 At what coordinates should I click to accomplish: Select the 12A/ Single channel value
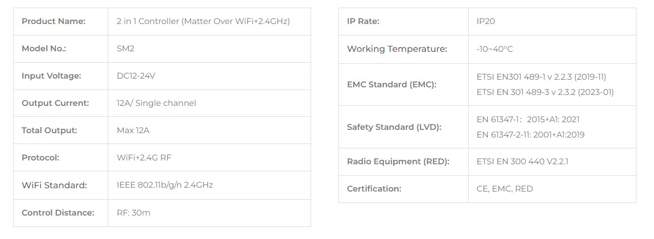coord(156,103)
